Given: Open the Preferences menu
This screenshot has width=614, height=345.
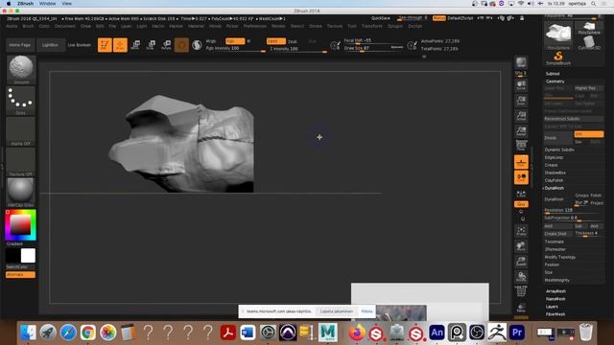Looking at the screenshot, I should (x=255, y=26).
